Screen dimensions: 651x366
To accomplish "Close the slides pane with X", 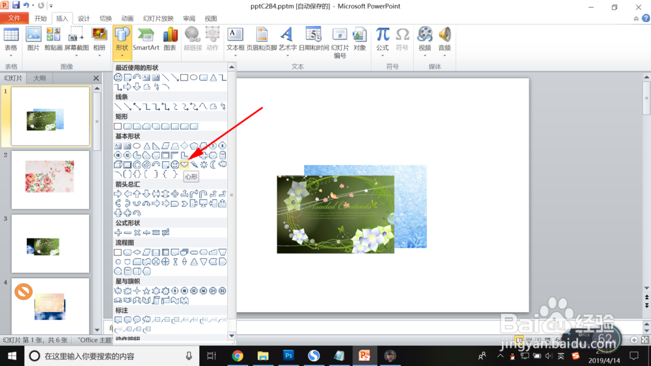I will pyautogui.click(x=96, y=78).
